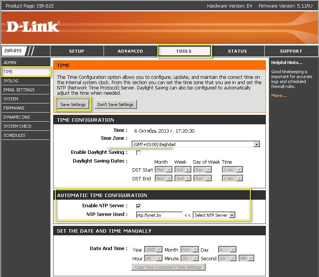Open DST End time dropdown
This screenshot has width=319, height=277.
click(x=233, y=178)
